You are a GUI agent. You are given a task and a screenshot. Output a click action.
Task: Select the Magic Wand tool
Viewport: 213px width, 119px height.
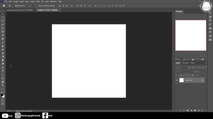[x=3, y=24]
